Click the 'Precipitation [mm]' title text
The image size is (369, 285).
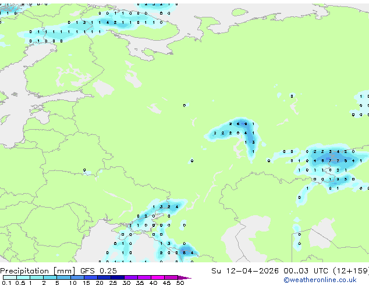pos(38,271)
